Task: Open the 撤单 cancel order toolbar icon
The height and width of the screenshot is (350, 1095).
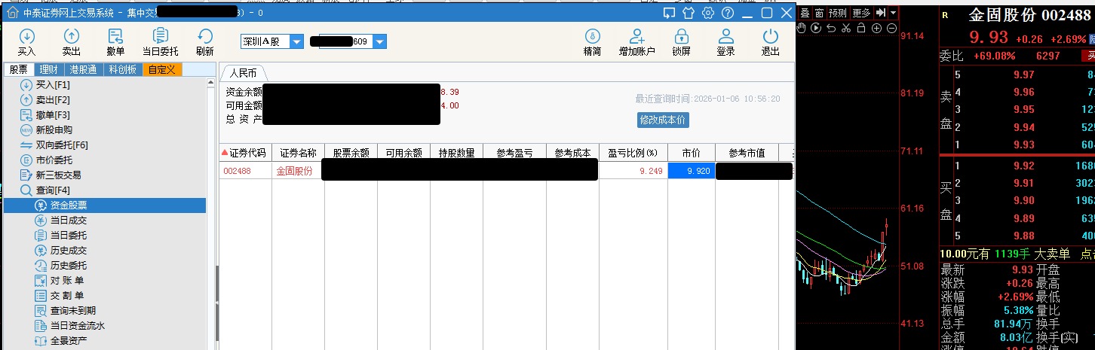Action: [115, 42]
